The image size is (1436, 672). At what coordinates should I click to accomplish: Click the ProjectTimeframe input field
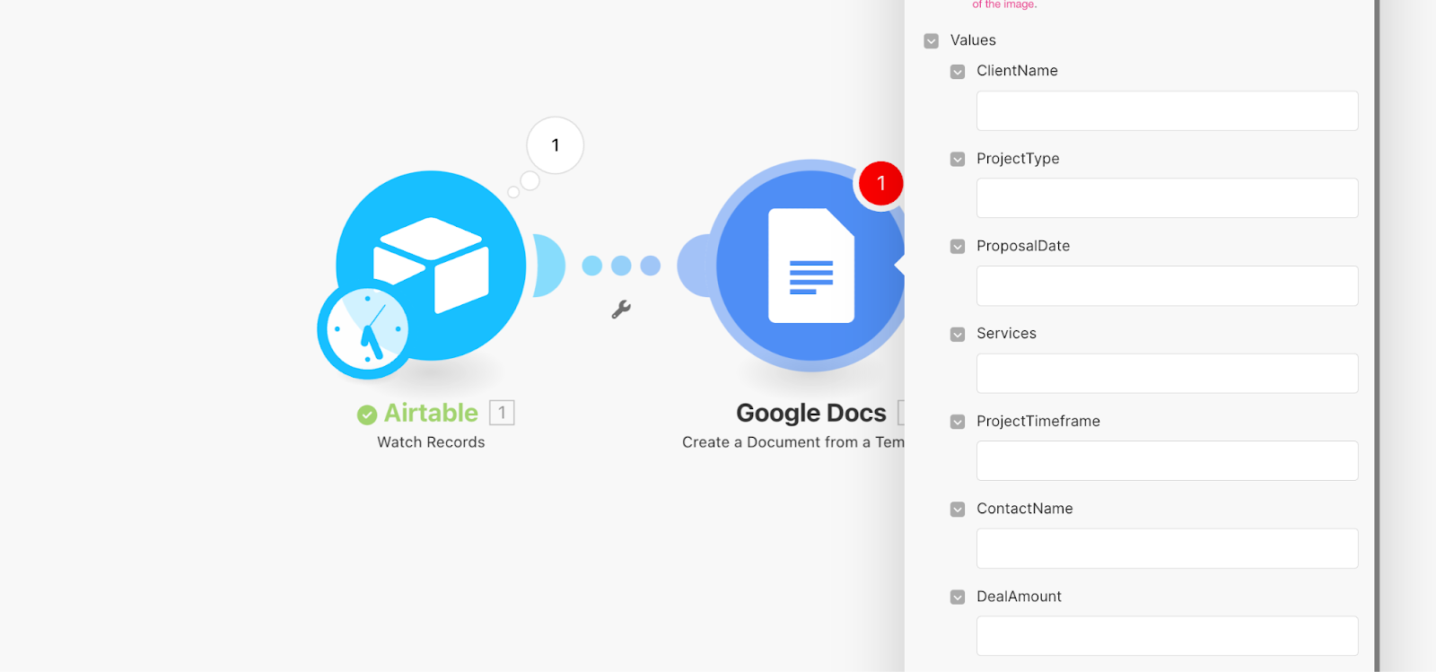click(x=1167, y=460)
